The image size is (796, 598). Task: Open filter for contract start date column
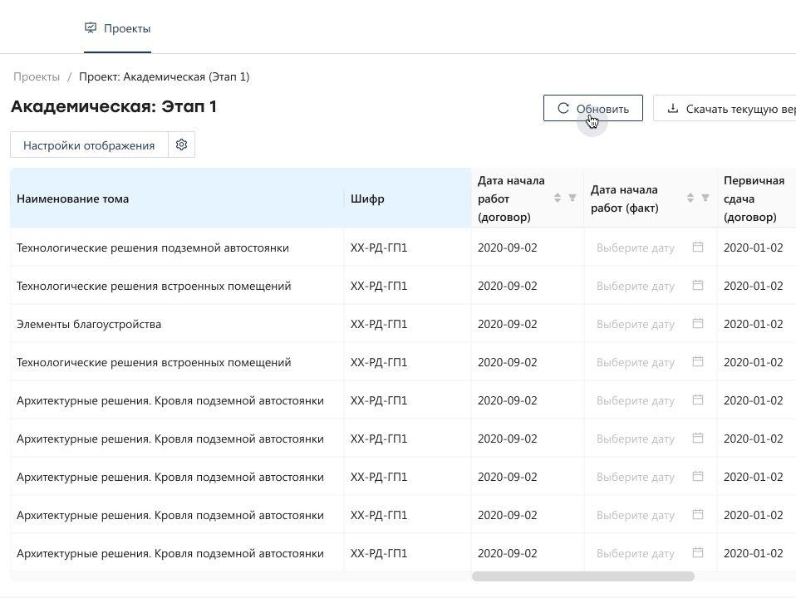[572, 198]
